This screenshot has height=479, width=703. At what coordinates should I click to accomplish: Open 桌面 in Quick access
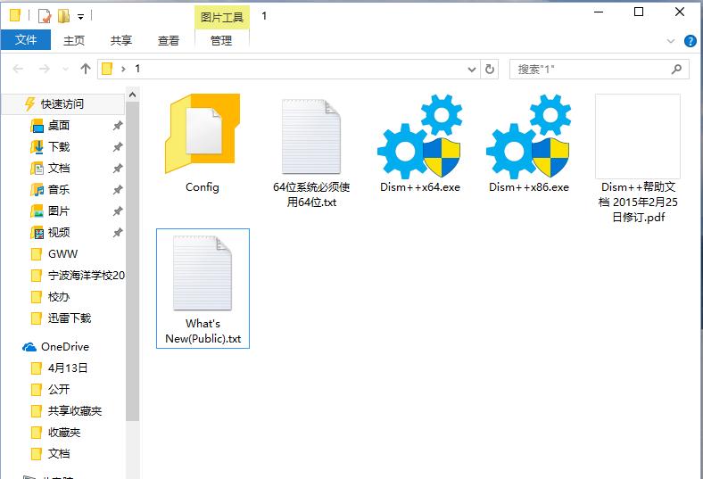59,126
